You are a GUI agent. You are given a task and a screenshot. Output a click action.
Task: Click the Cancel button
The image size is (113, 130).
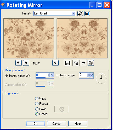[x=57, y=124]
